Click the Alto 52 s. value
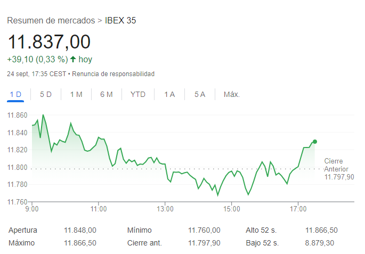This screenshot has height=254, width=365. coord(321,230)
